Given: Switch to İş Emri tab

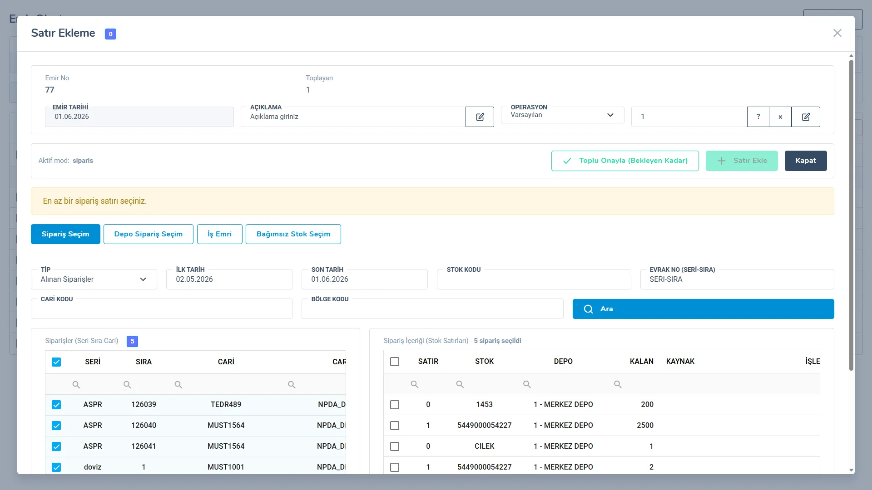Looking at the screenshot, I should [220, 234].
